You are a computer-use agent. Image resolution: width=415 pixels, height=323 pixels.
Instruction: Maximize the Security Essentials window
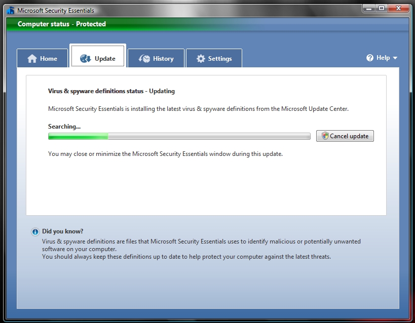coord(382,9)
